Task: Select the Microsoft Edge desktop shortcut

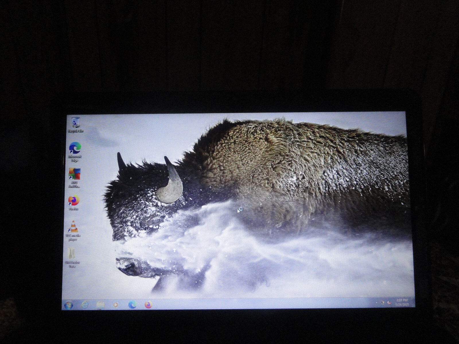Action: 75,152
